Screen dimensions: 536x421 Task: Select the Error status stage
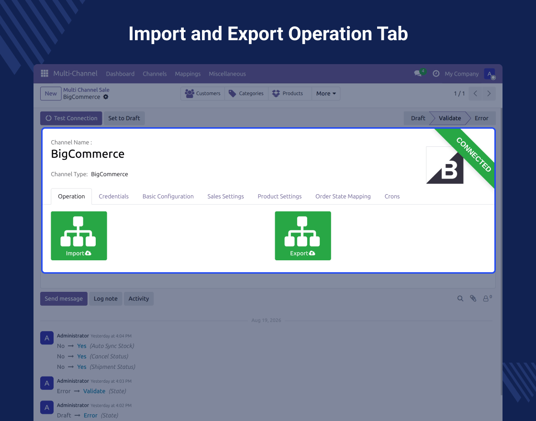click(x=481, y=118)
